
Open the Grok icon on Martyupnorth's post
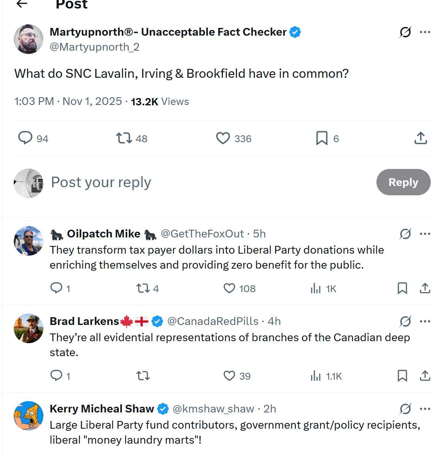coord(405,32)
